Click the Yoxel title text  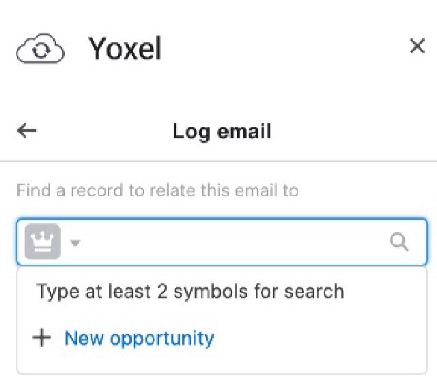124,48
